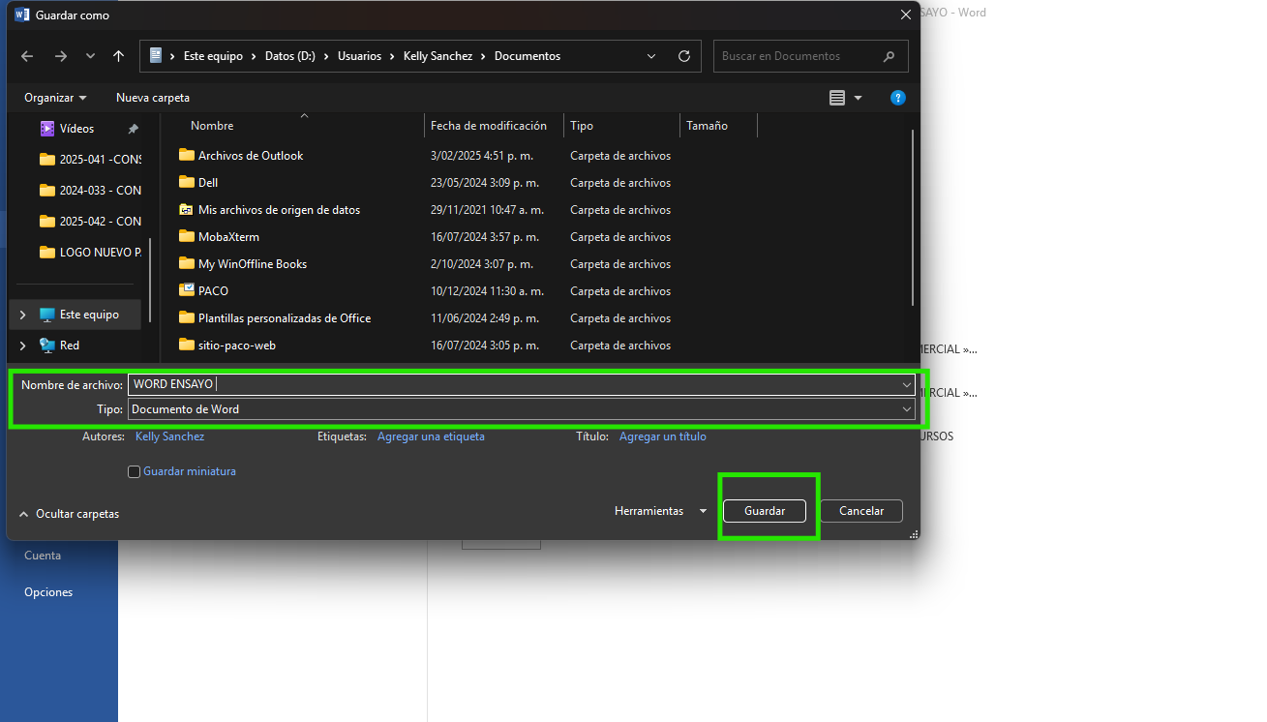Change the view layout icon

pos(837,98)
